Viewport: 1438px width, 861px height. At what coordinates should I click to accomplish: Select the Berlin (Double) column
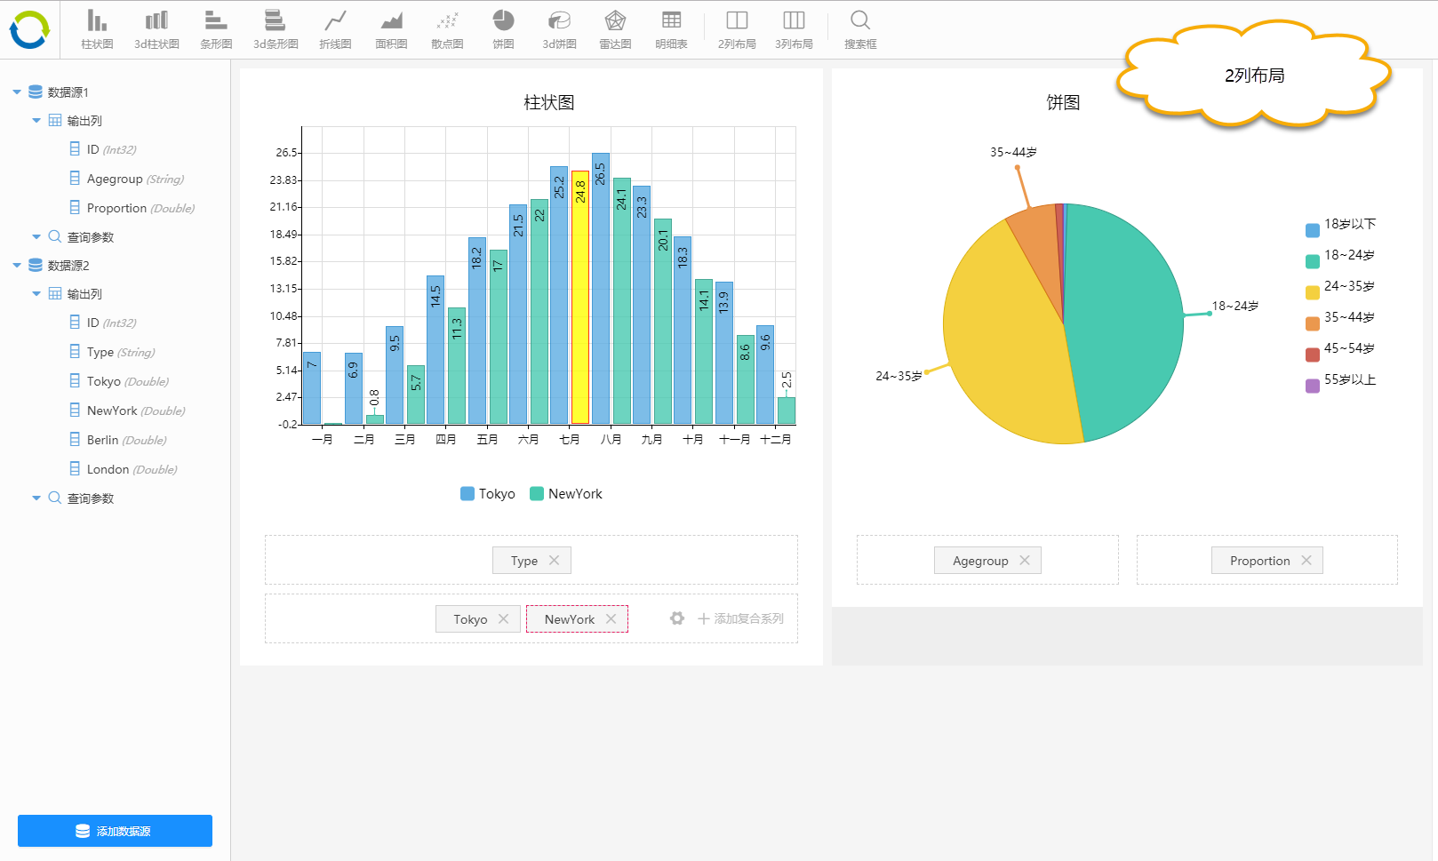pos(118,440)
